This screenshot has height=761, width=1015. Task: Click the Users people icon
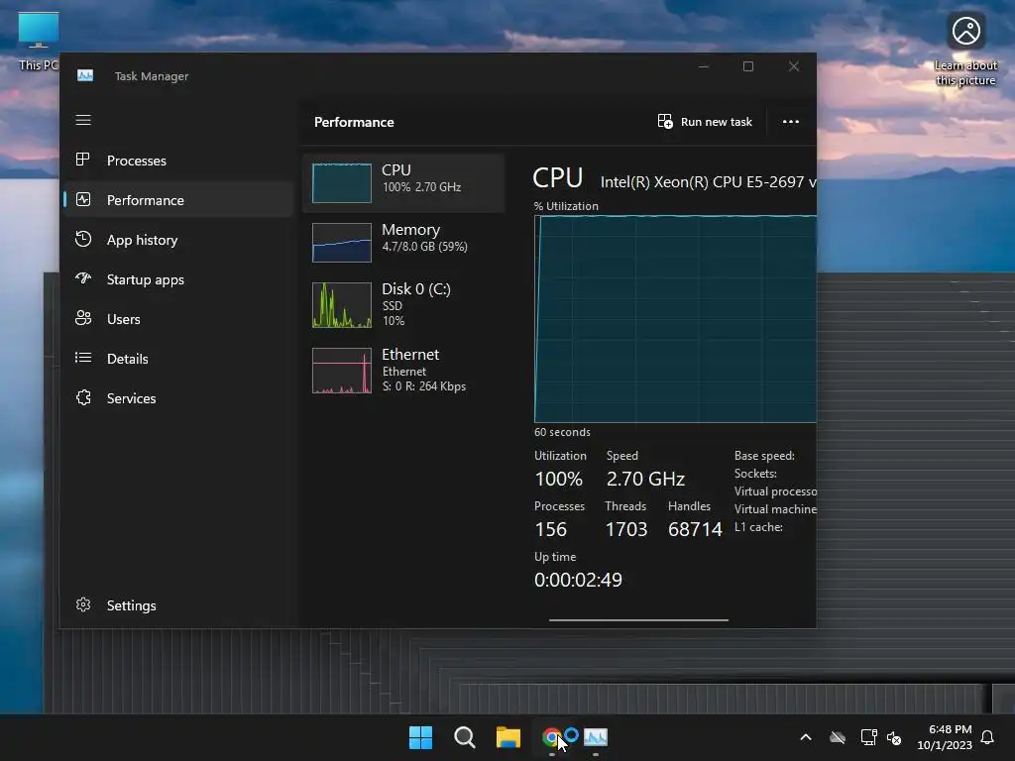[83, 318]
